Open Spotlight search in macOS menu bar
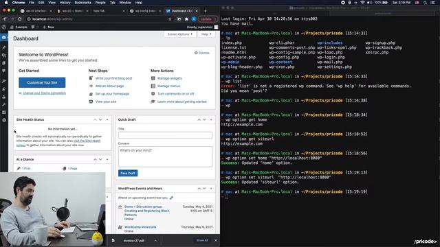 (x=425, y=3)
